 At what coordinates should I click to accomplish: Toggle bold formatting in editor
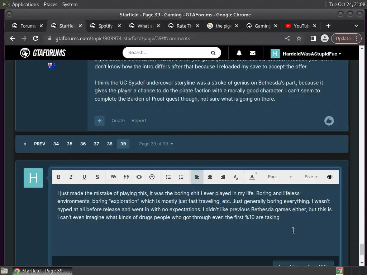point(58,177)
